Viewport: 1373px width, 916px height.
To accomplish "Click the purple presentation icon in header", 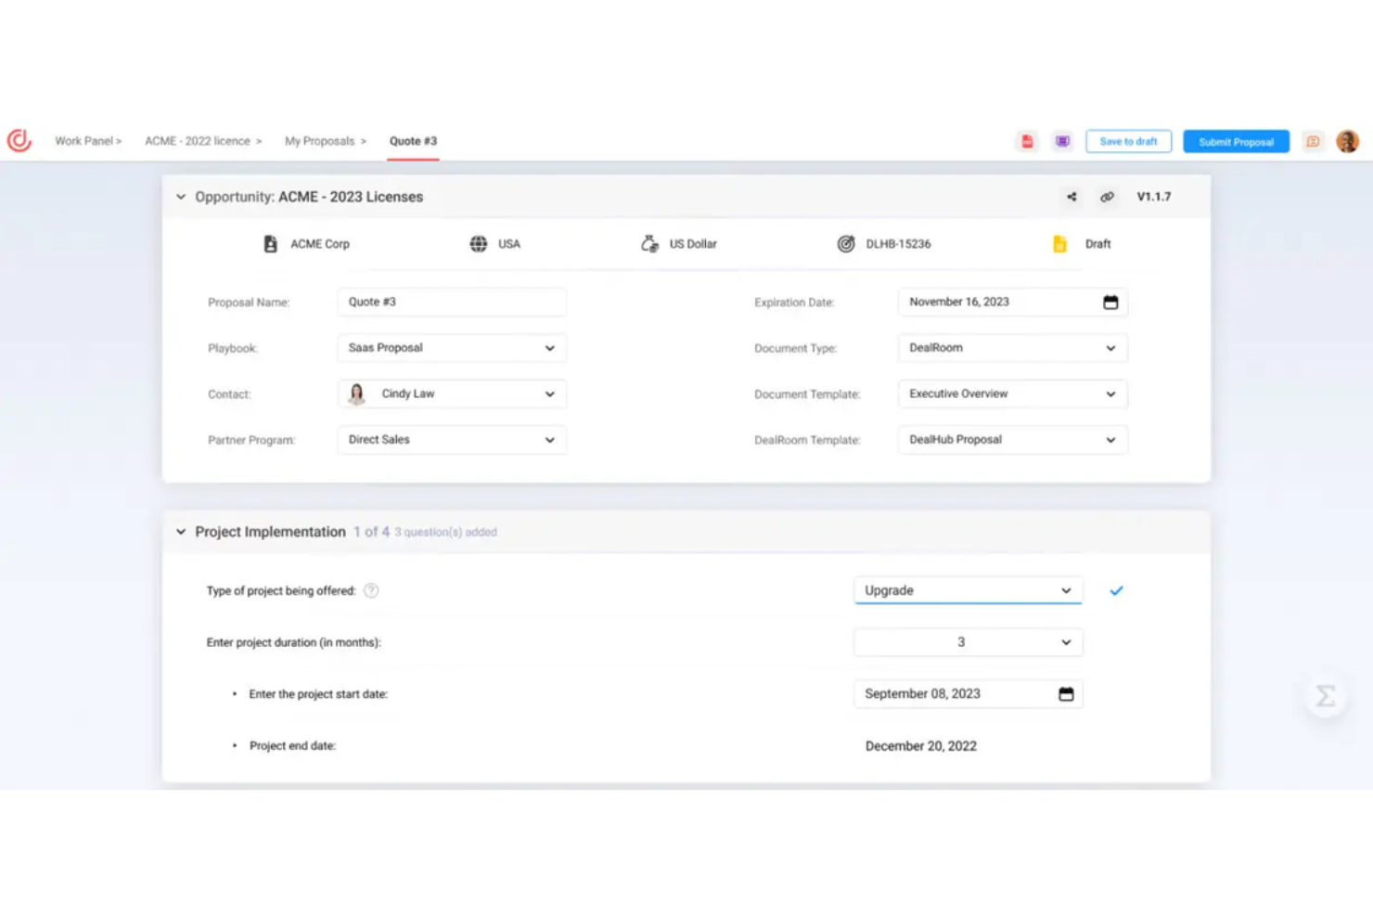I will (1062, 141).
